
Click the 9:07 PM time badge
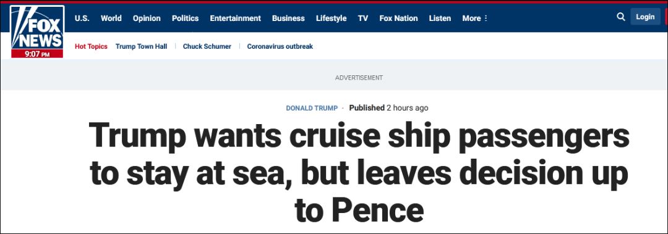pos(38,54)
